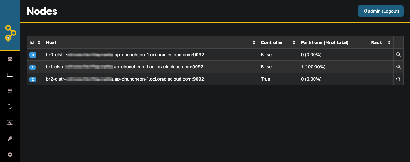Open the Live Tail arrow icon
This screenshot has height=162, width=410.
10,107
